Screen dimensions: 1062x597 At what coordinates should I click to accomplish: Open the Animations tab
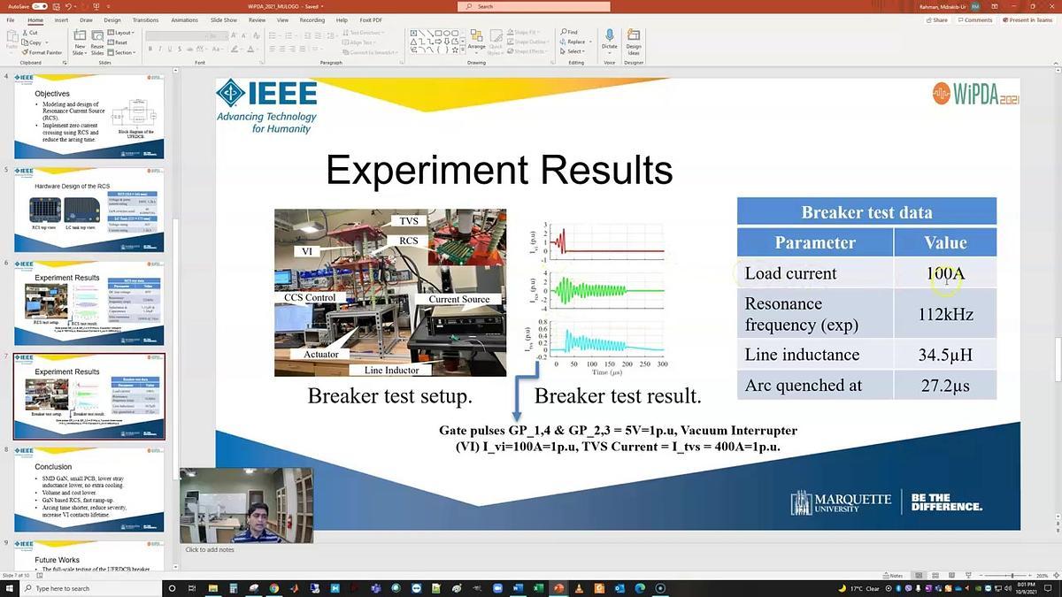point(184,19)
